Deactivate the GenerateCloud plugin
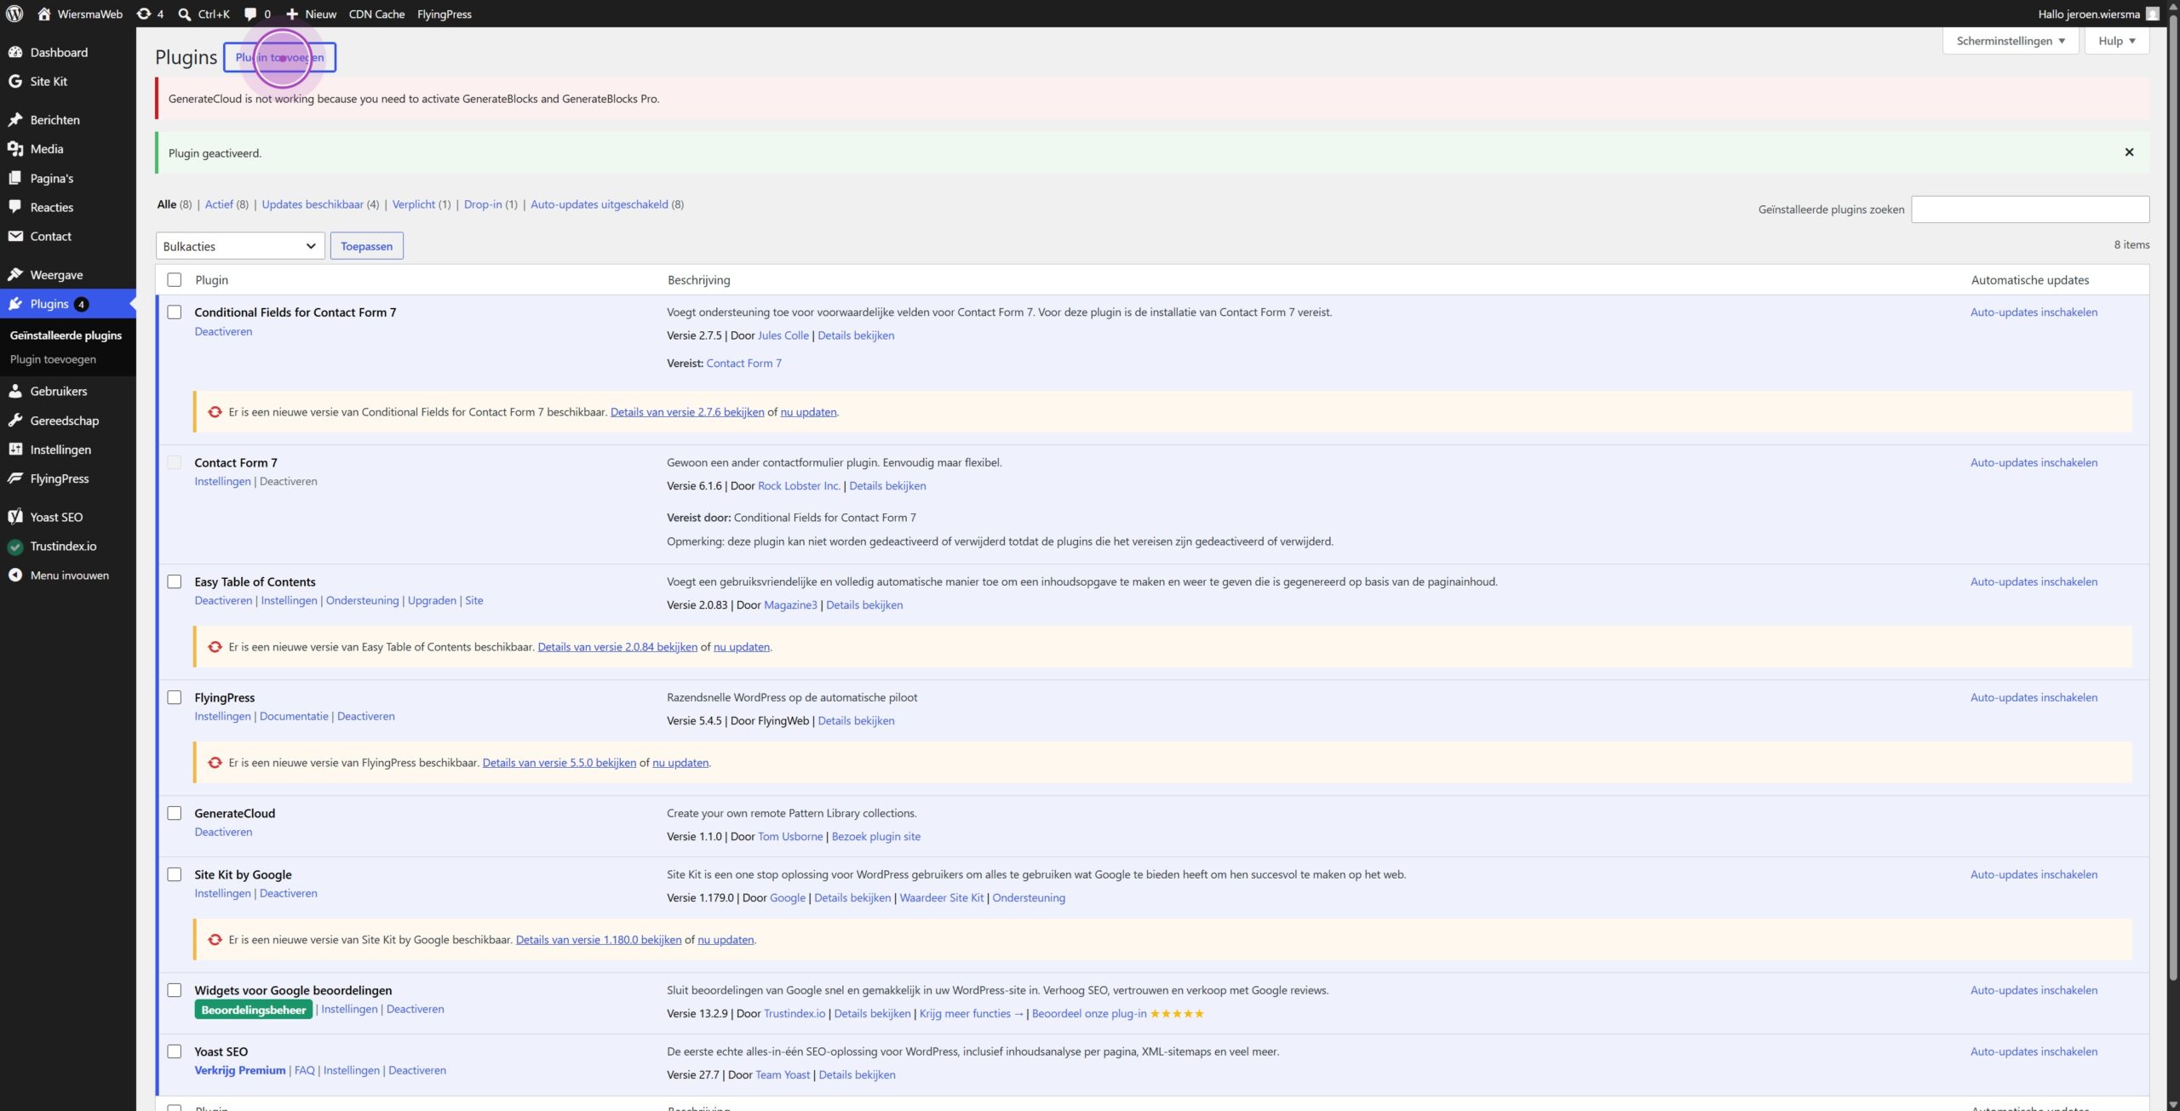Screen dimensions: 2180x1111 (223, 832)
